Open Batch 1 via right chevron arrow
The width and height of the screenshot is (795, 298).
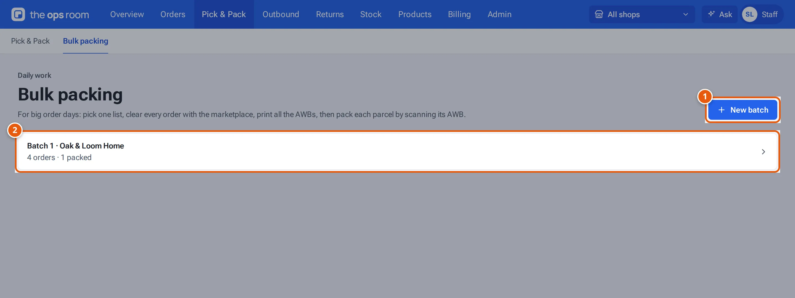pos(763,152)
